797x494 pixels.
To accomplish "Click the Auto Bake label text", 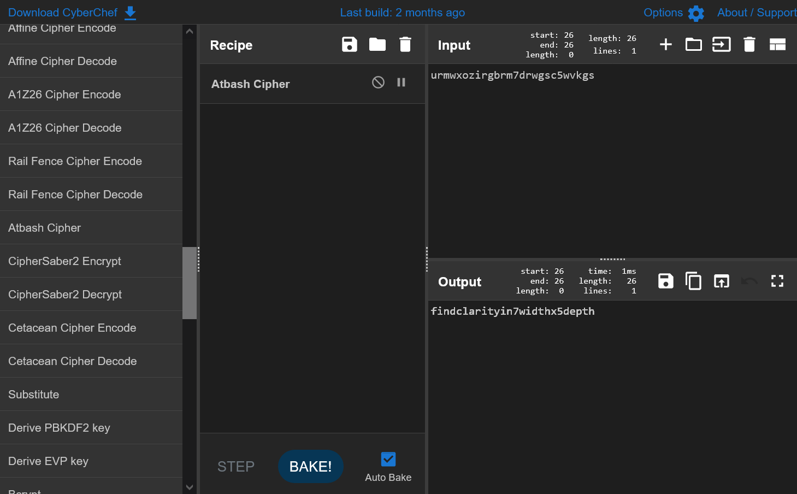I will [388, 478].
